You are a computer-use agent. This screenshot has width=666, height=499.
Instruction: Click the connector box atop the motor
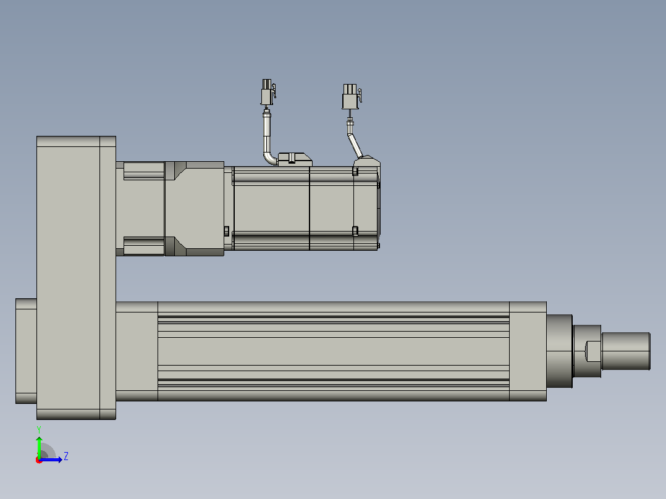coord(295,160)
